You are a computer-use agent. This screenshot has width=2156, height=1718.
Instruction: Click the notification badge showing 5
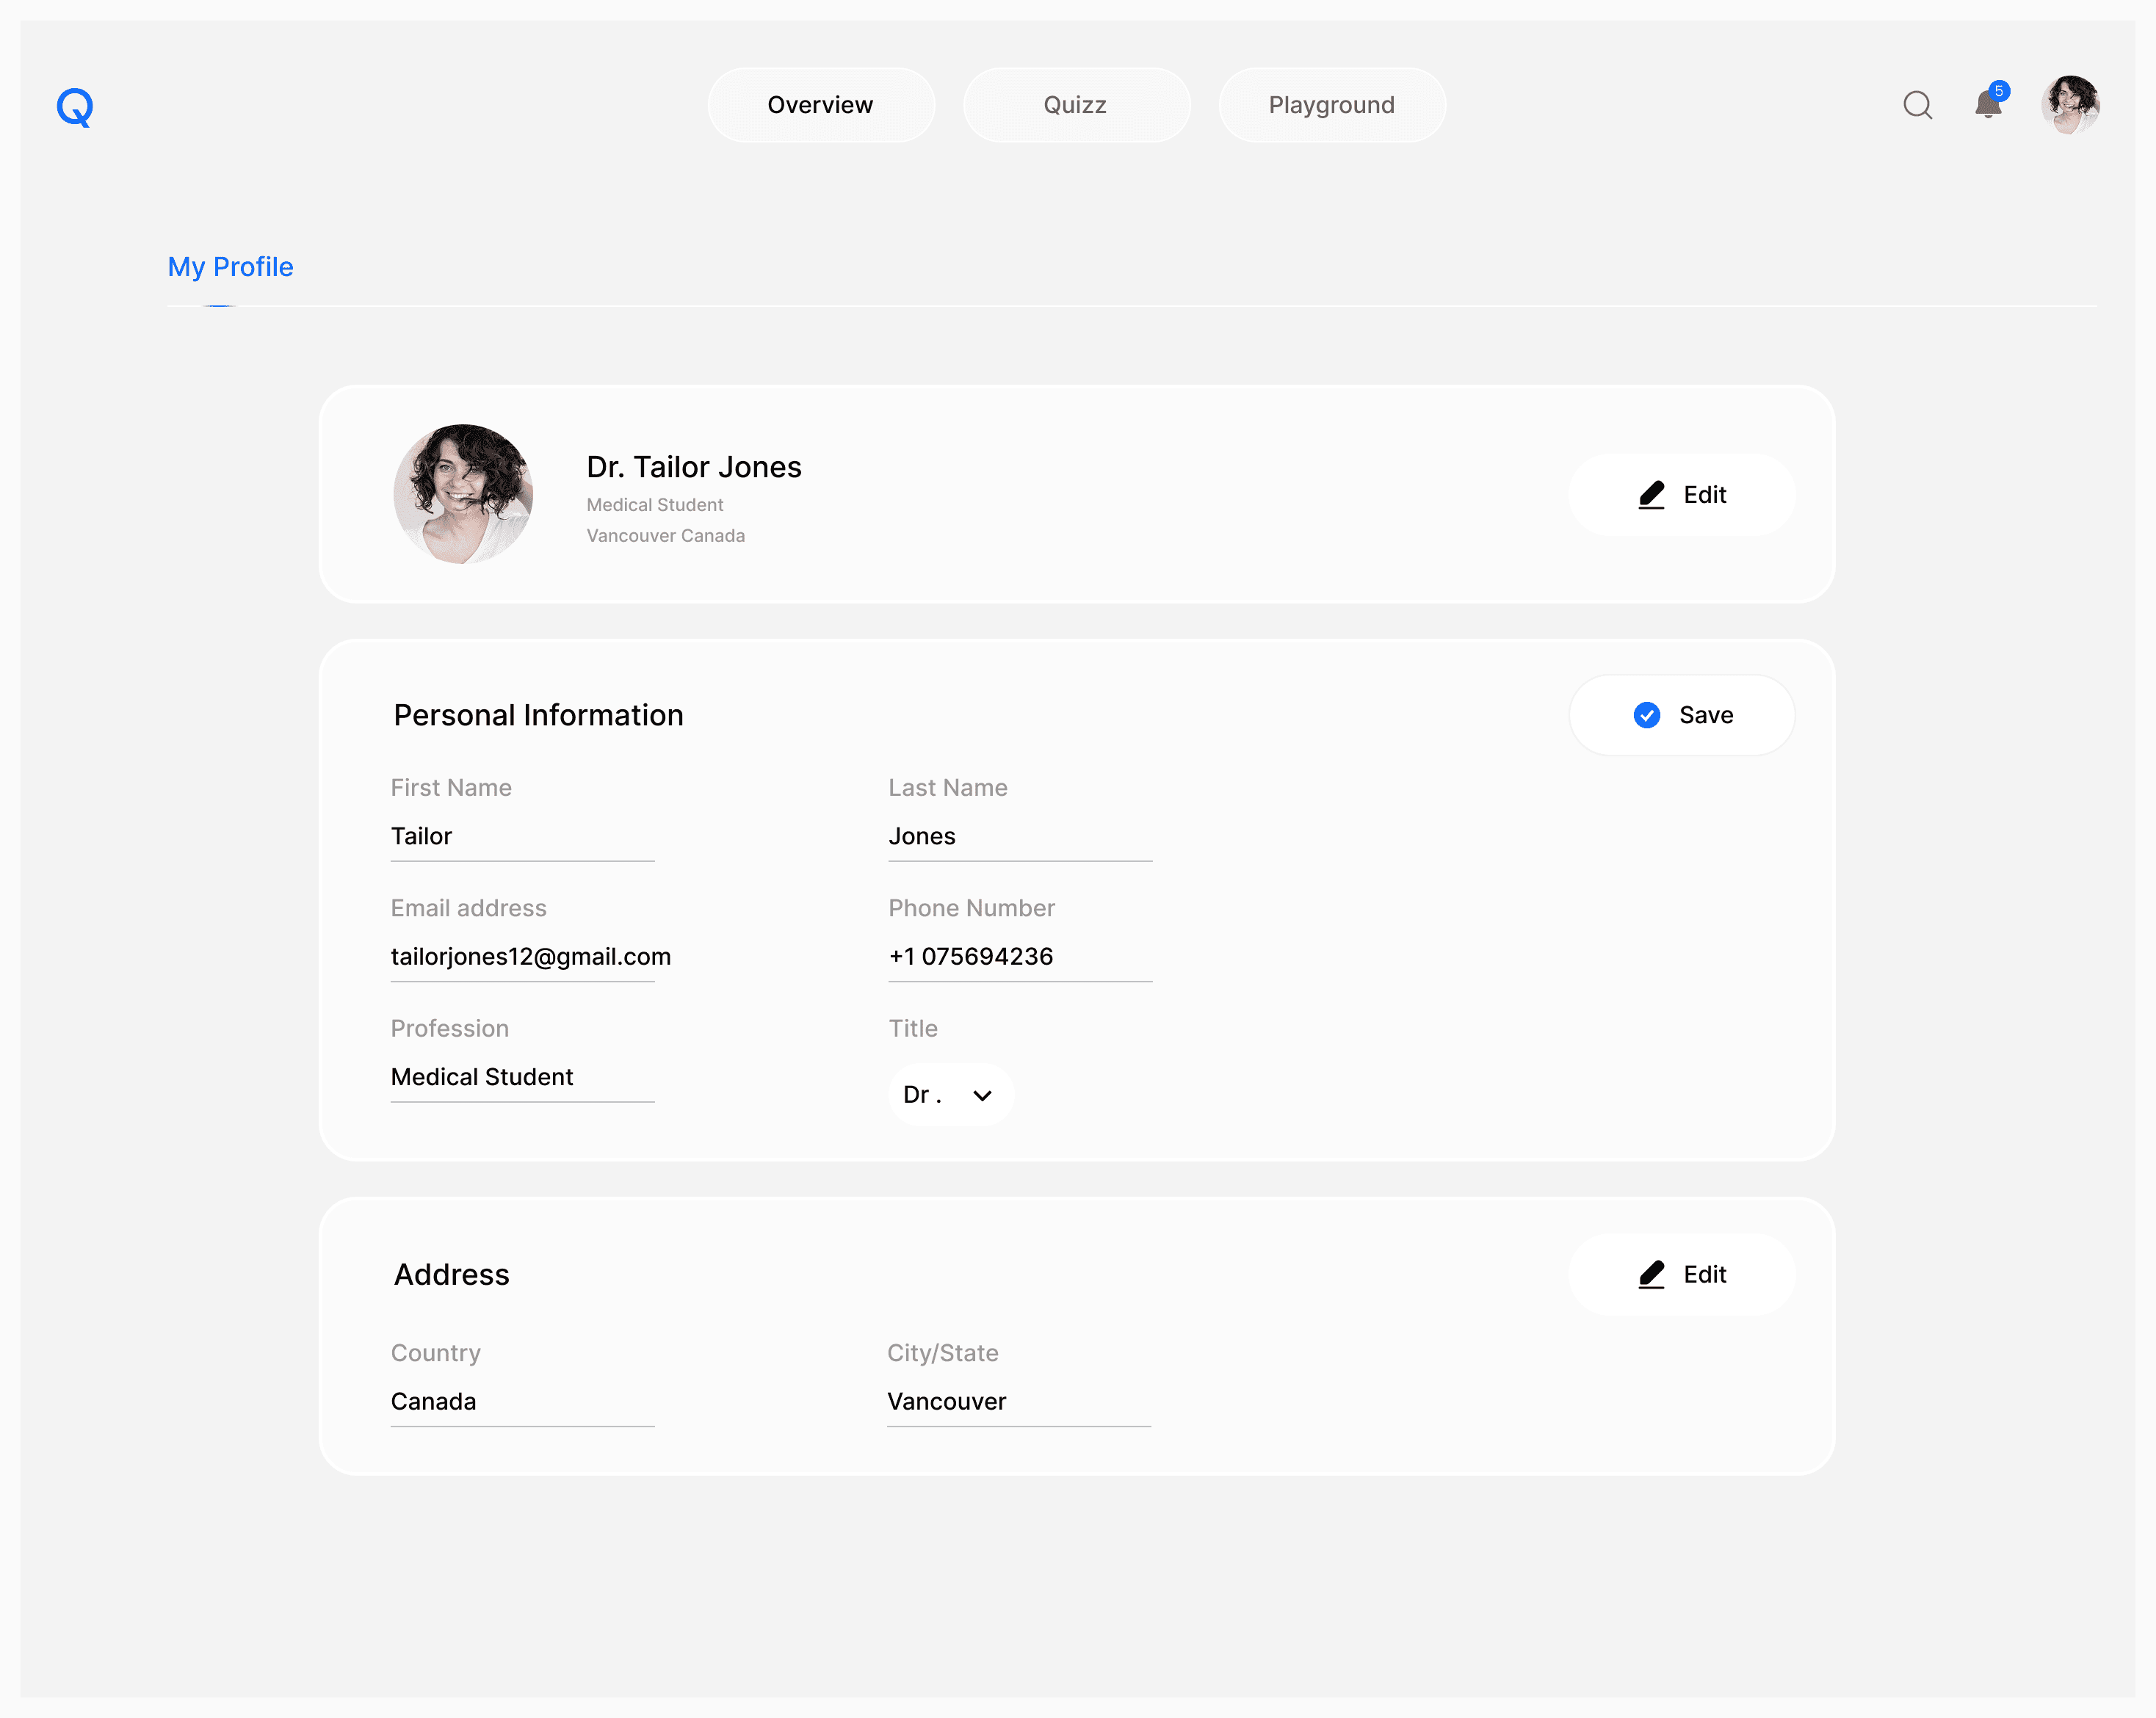click(1999, 91)
